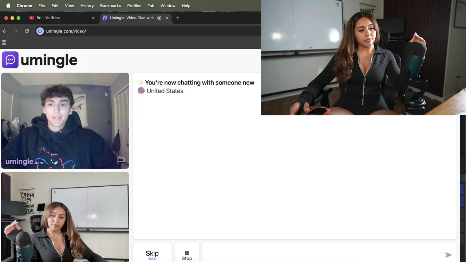Click the "United States" country label
Screen dimensions: 466x262
point(165,91)
